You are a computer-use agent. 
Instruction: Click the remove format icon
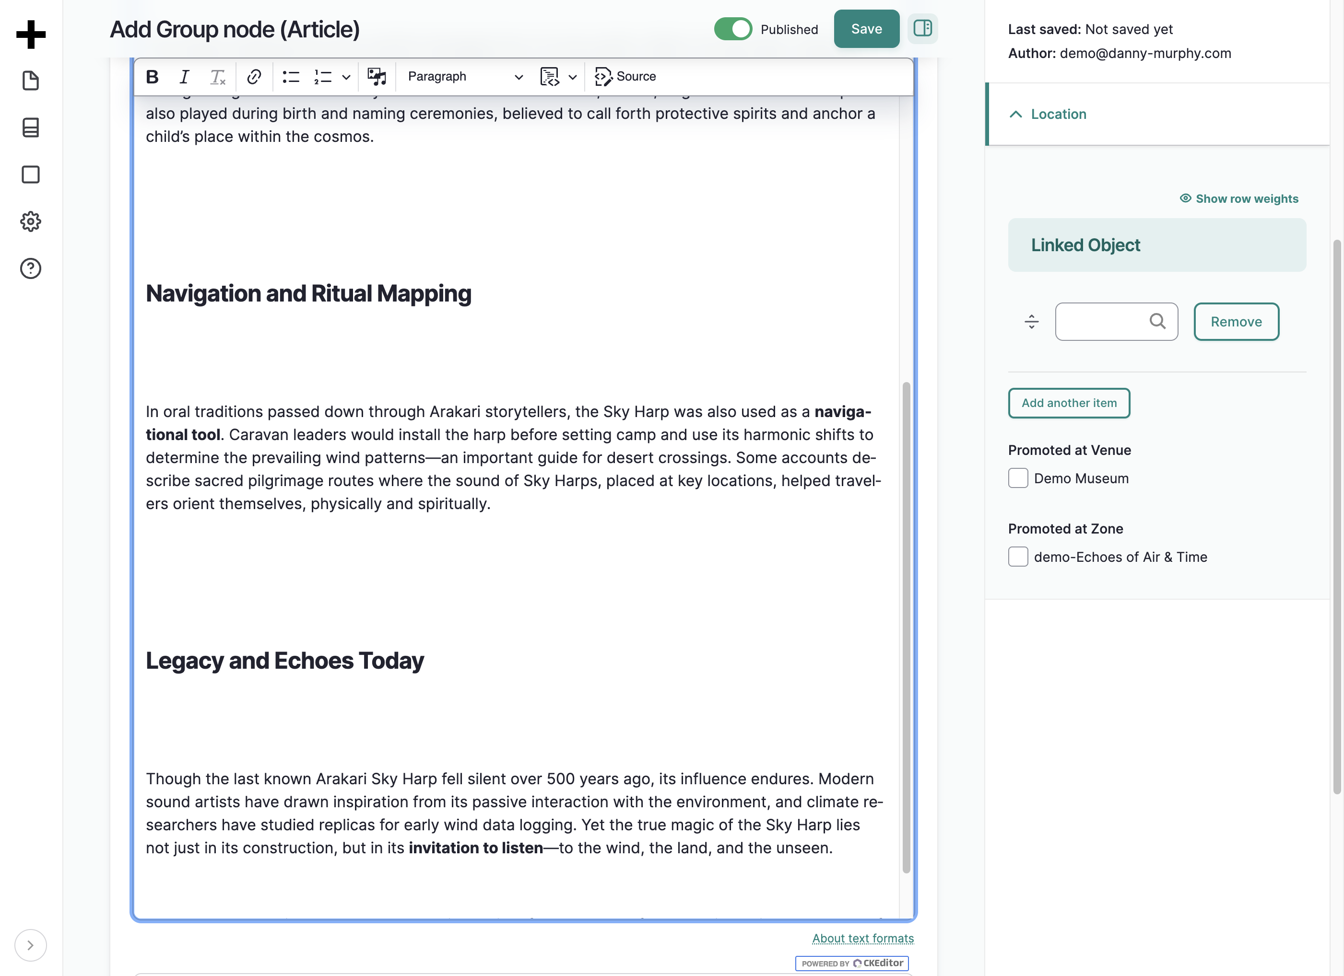[x=217, y=77]
